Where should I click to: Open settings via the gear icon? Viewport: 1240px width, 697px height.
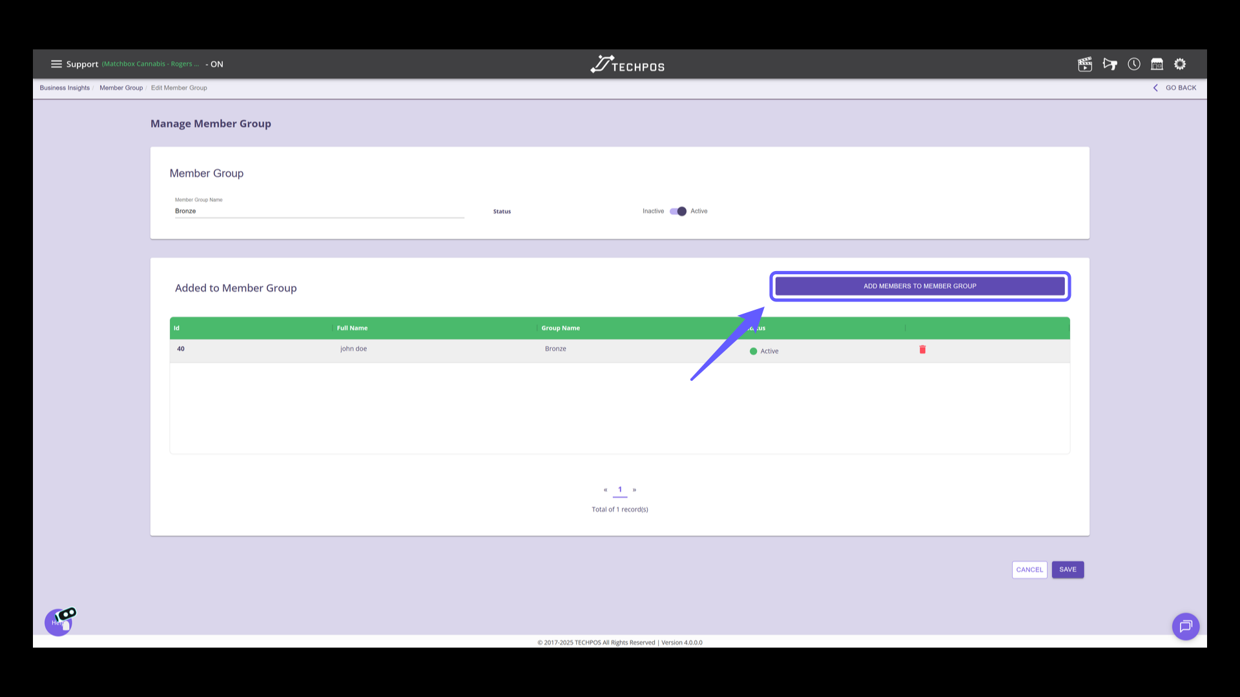tap(1180, 64)
